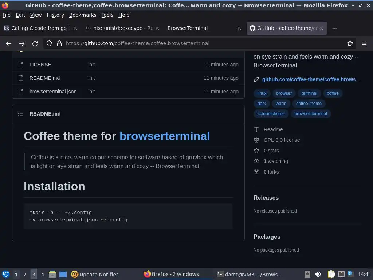373x280 pixels.
Task: Close the 'Calling C code from go' tab
Action: pos(75,28)
